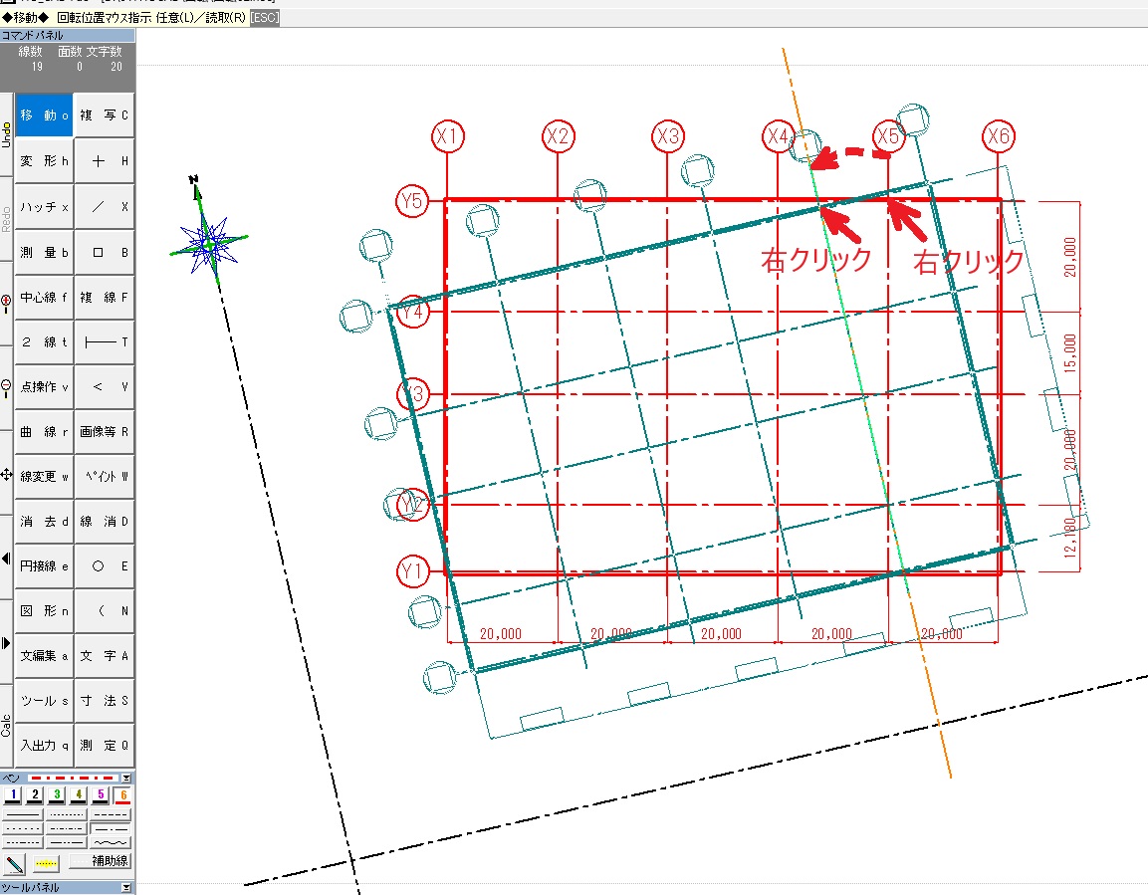The height and width of the screenshot is (895, 1148).
Task: Select the dimension line (├─ T) tool
Action: click(x=105, y=342)
